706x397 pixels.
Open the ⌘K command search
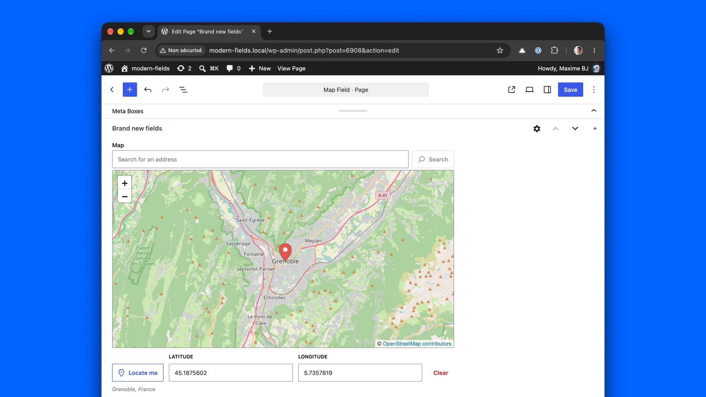(209, 68)
